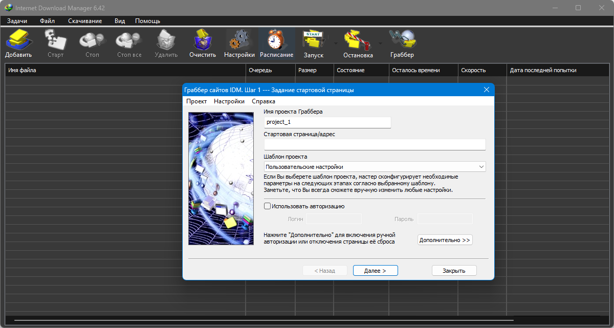
Task: Launch the Граббер toolbar icon
Action: [x=402, y=43]
